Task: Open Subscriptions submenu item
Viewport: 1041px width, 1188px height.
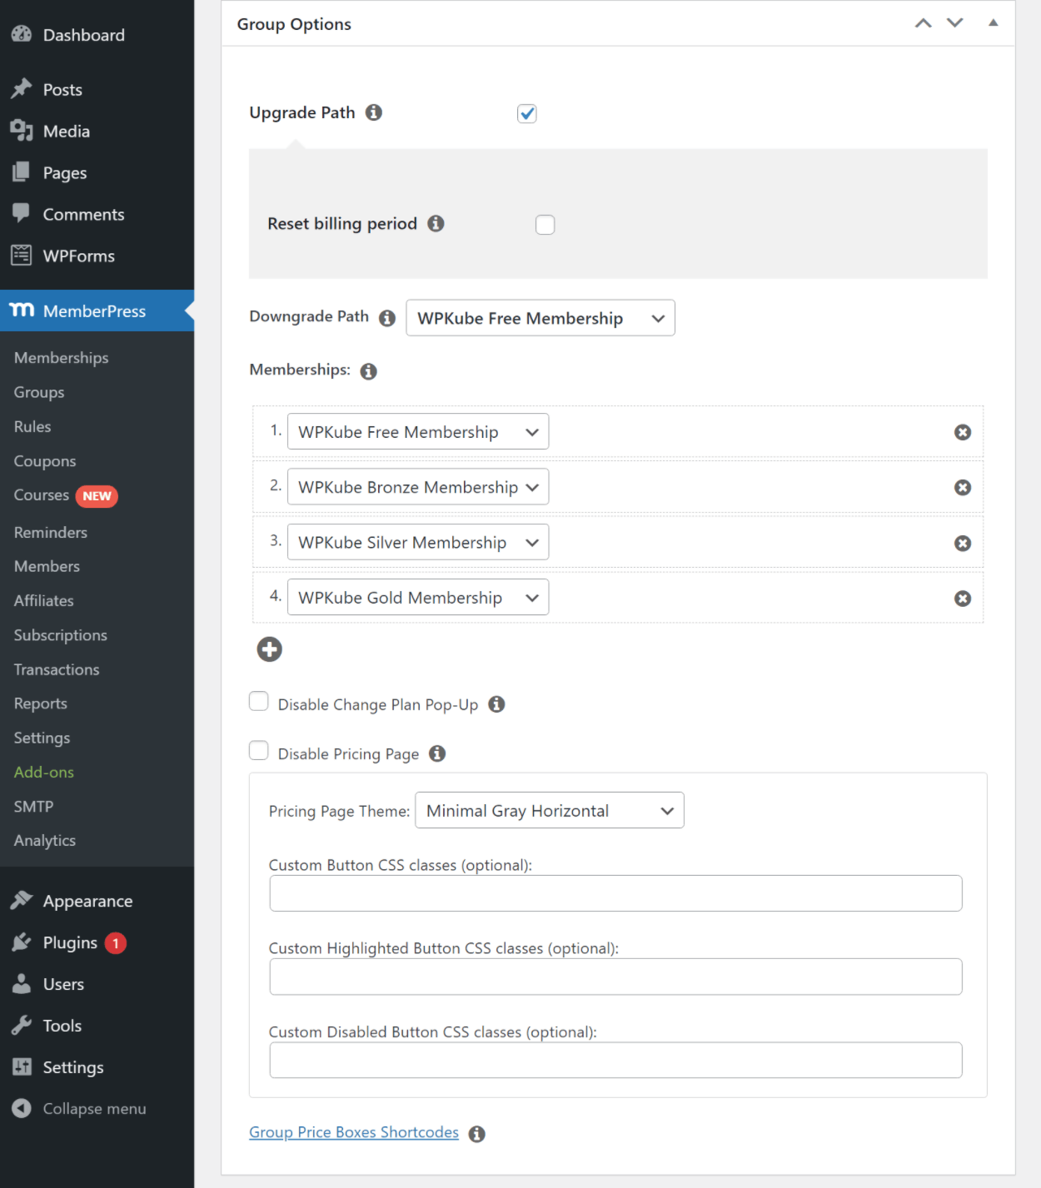Action: click(x=60, y=635)
